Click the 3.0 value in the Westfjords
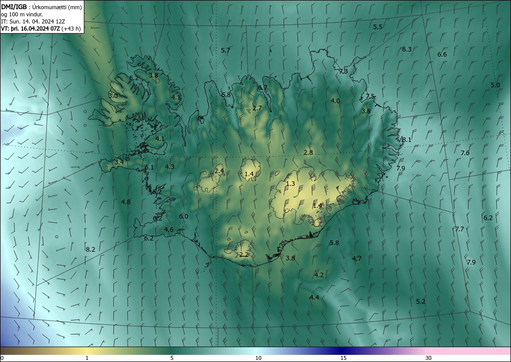The height and width of the screenshot is (362, 511). point(113,95)
